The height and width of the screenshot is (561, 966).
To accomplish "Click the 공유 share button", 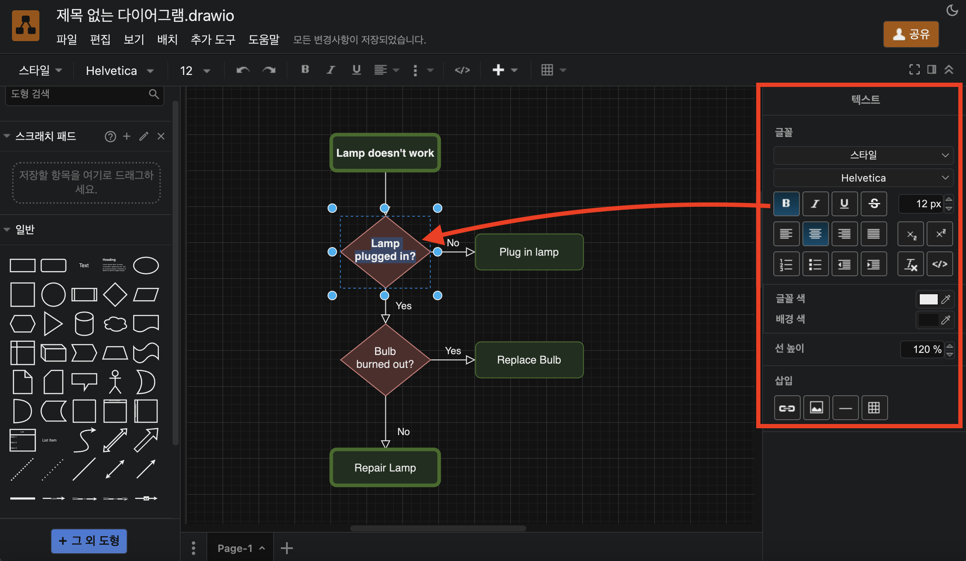I will (911, 34).
